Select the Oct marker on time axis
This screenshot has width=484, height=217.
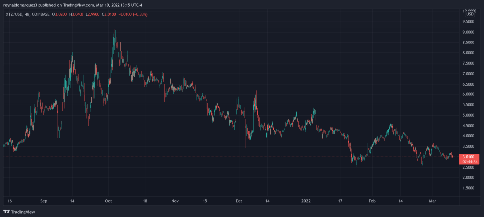coord(108,201)
